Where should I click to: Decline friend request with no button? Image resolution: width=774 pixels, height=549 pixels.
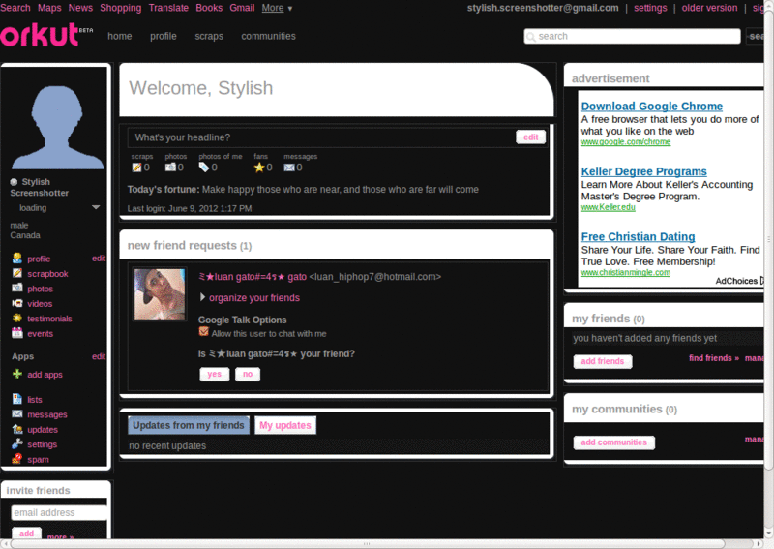pos(248,374)
